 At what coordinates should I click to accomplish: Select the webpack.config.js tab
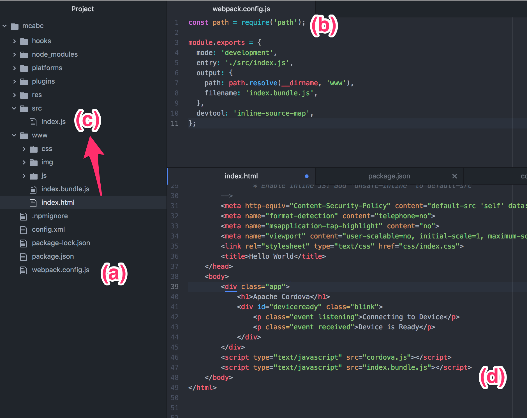point(242,9)
